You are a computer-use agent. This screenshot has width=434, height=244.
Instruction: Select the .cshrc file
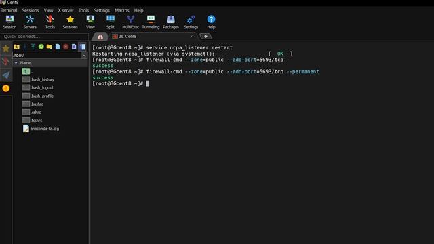tap(32, 112)
